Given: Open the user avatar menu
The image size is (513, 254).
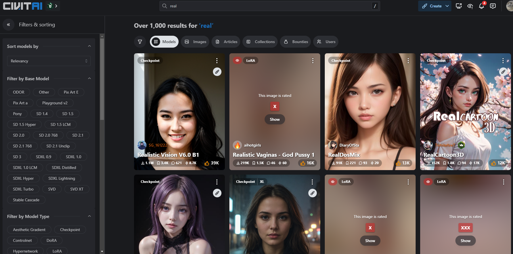Looking at the screenshot, I should point(510,6).
